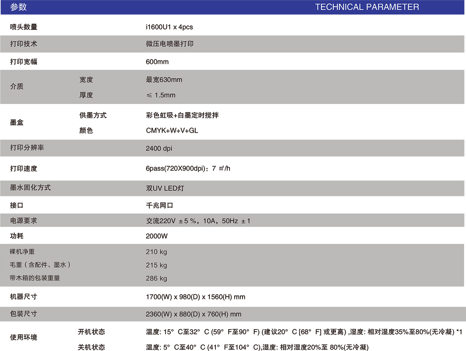This screenshot has width=466, height=351.
Task: Click the TECHNICAL PARAMETER heading
Action: click(367, 7)
